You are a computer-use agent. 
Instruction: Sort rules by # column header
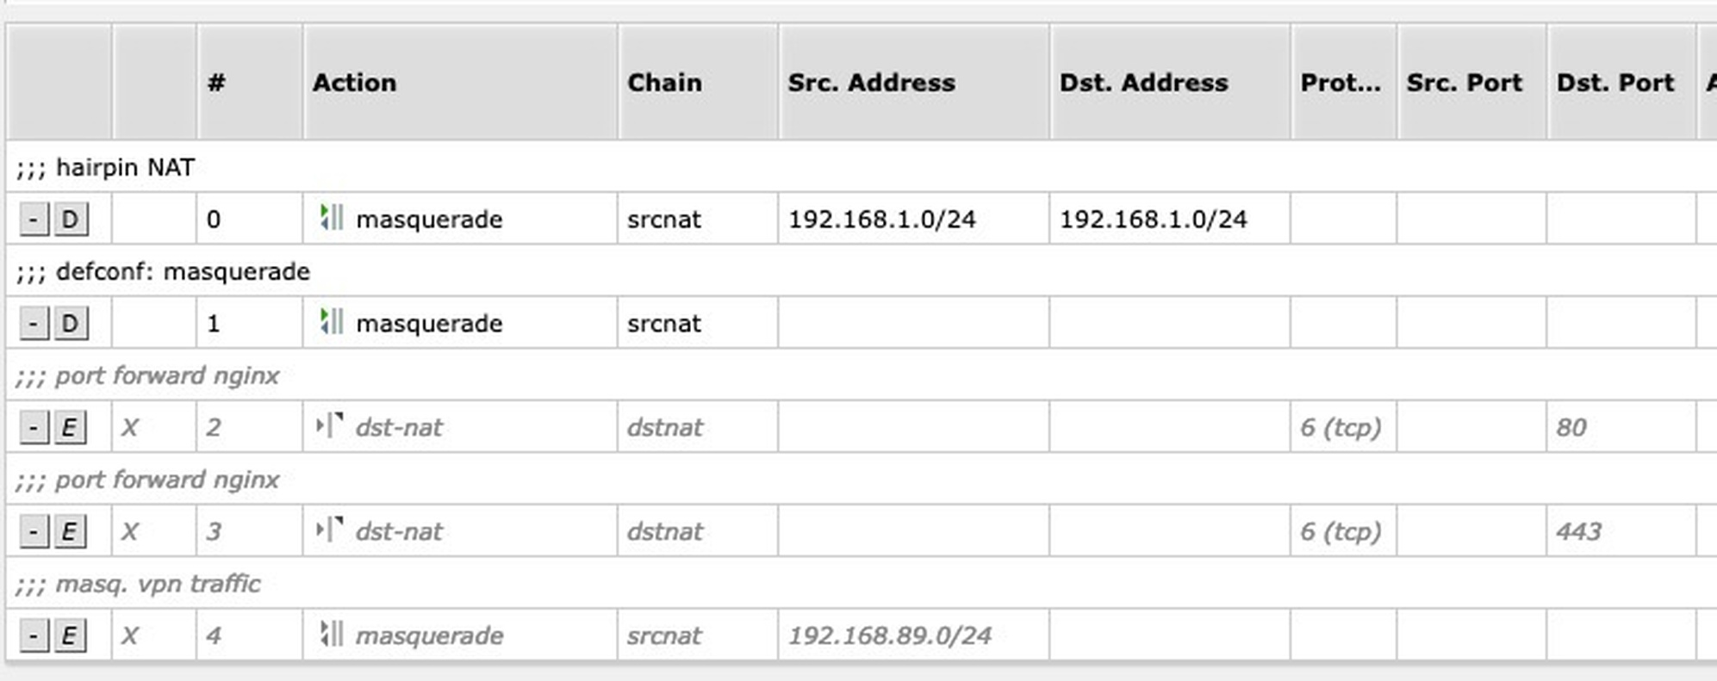click(250, 82)
